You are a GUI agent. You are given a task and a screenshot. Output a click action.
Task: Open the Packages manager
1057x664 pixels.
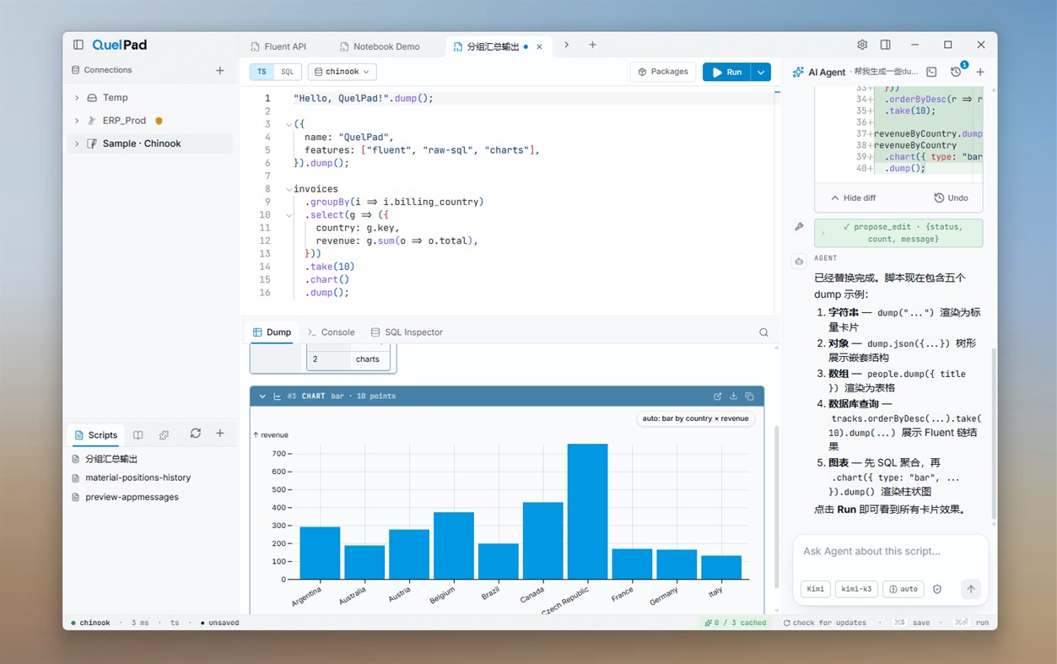663,72
